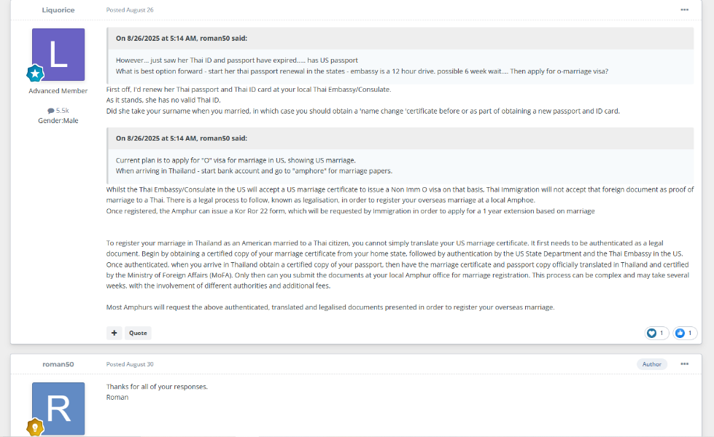Click the plus multiquote icon
714x437 pixels.
(x=114, y=333)
